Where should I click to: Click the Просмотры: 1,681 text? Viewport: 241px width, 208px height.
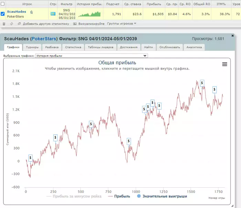point(208,39)
